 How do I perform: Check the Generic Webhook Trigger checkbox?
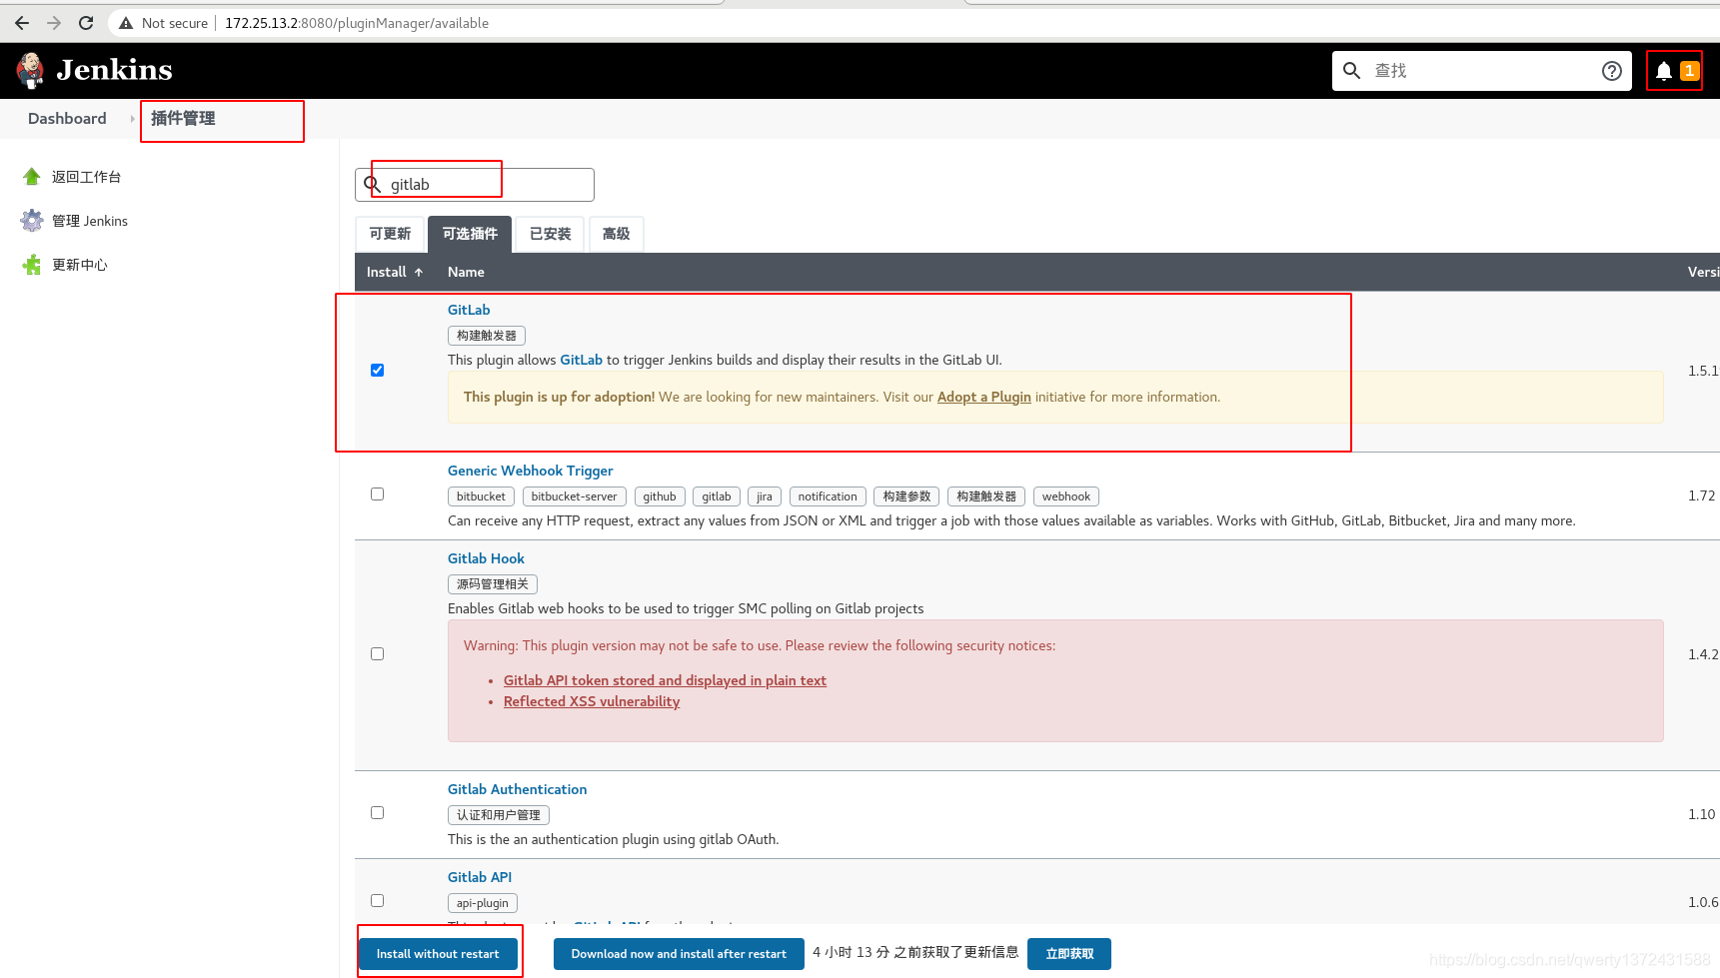(x=377, y=493)
